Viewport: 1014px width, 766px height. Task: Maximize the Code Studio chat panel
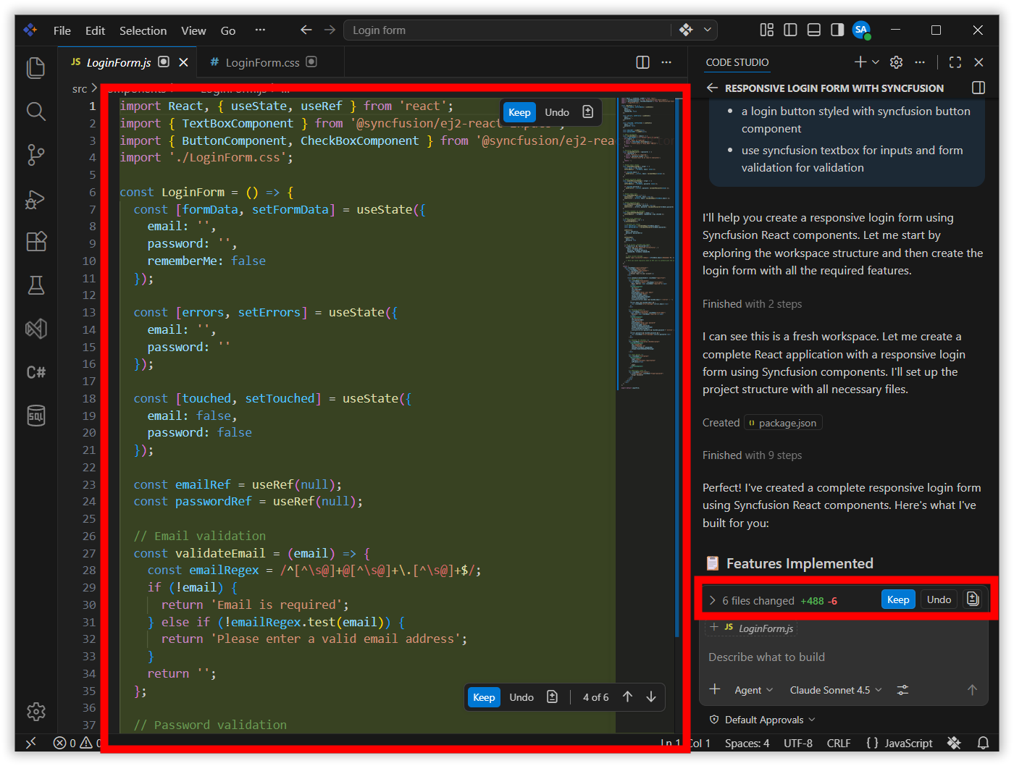(955, 62)
